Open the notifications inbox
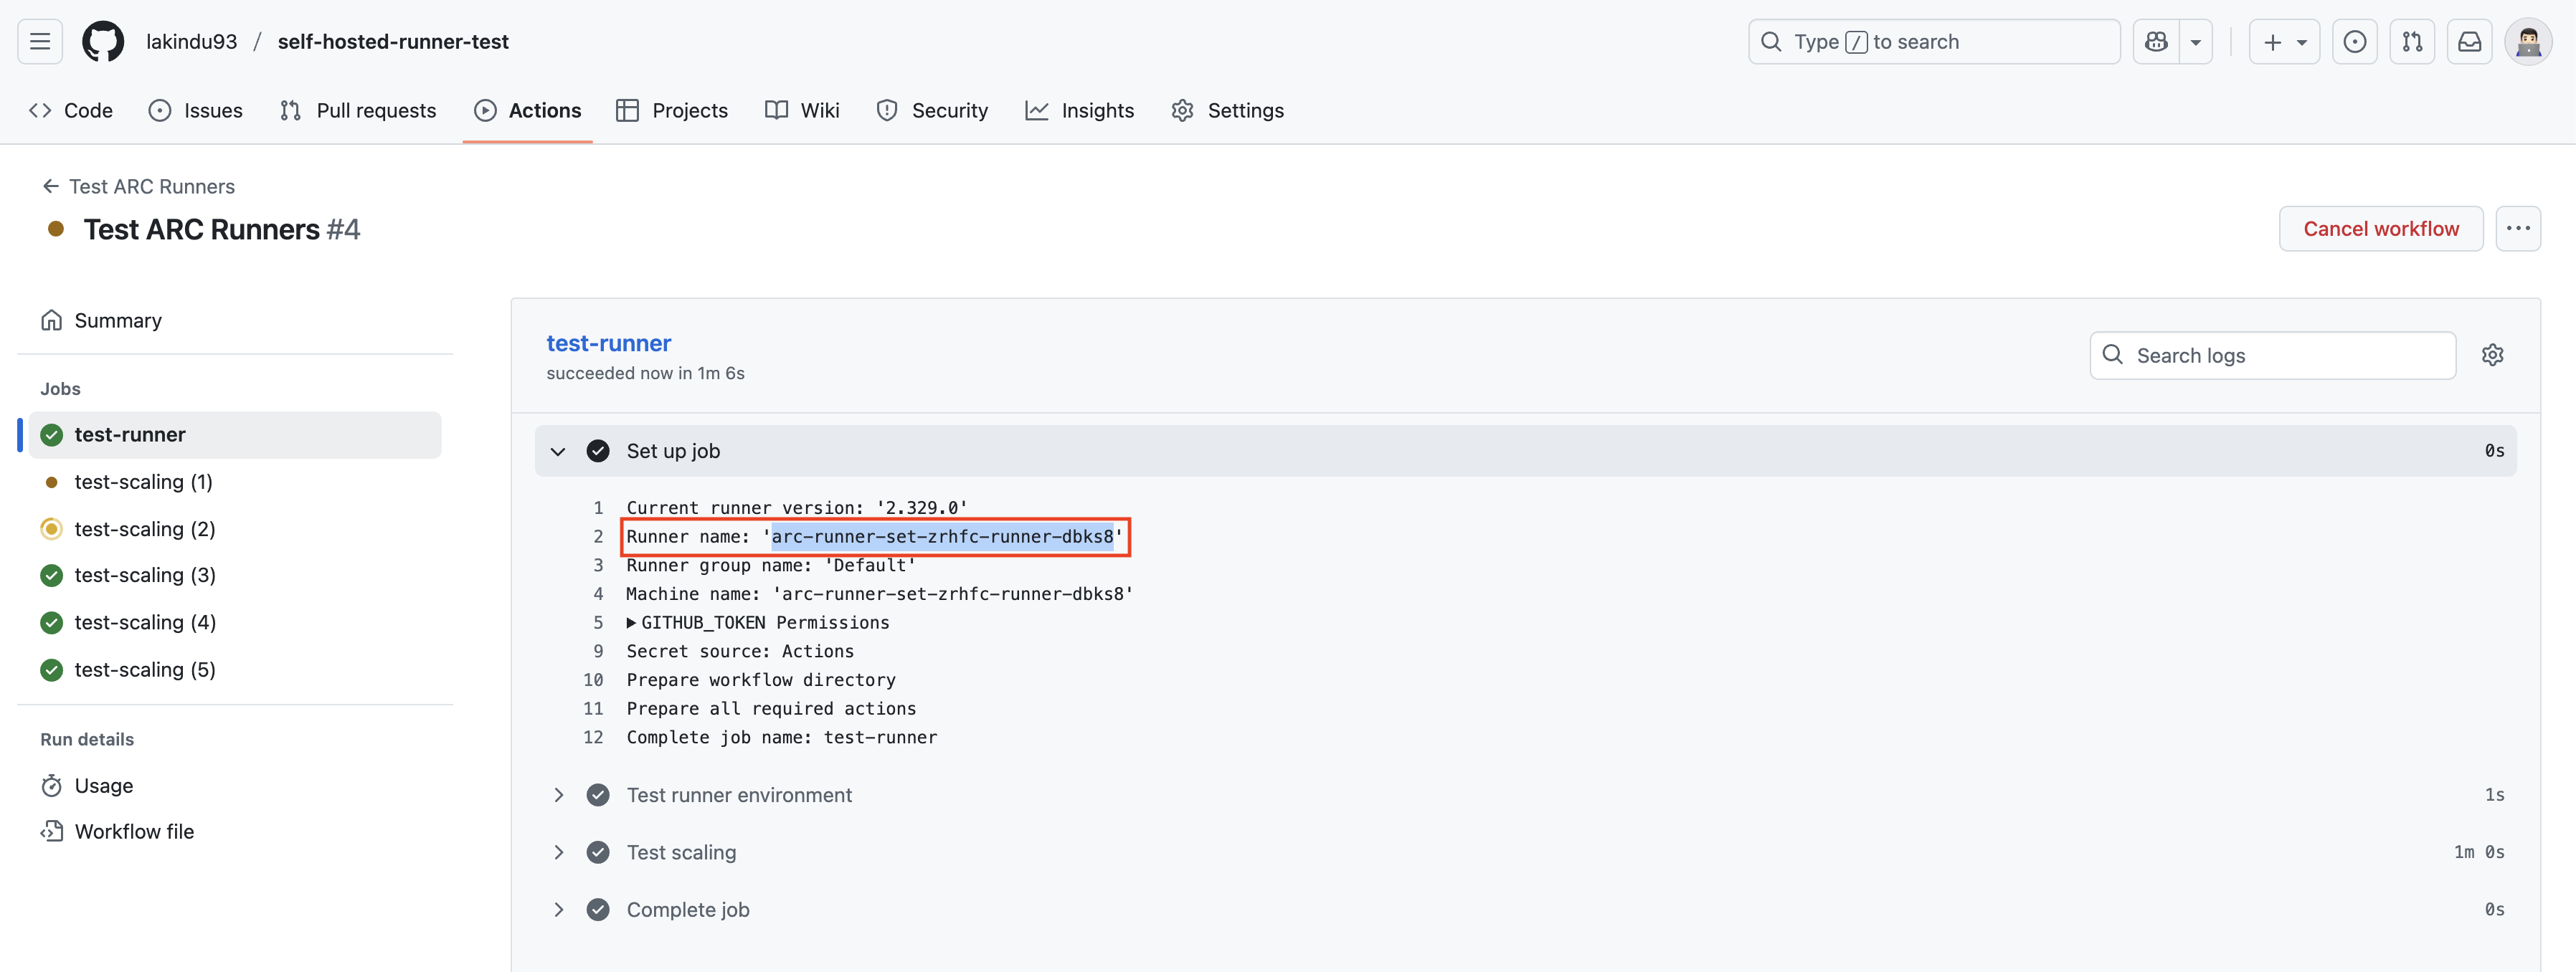 pos(2470,41)
